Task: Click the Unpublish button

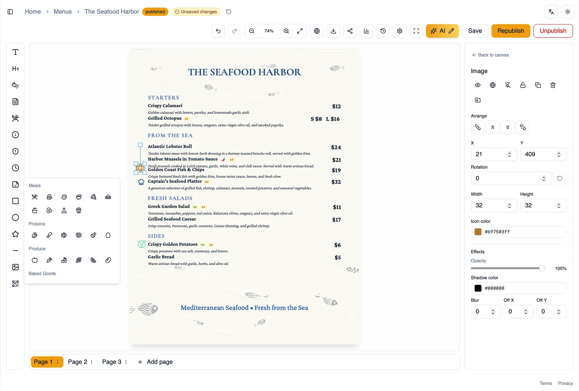Action: point(553,31)
